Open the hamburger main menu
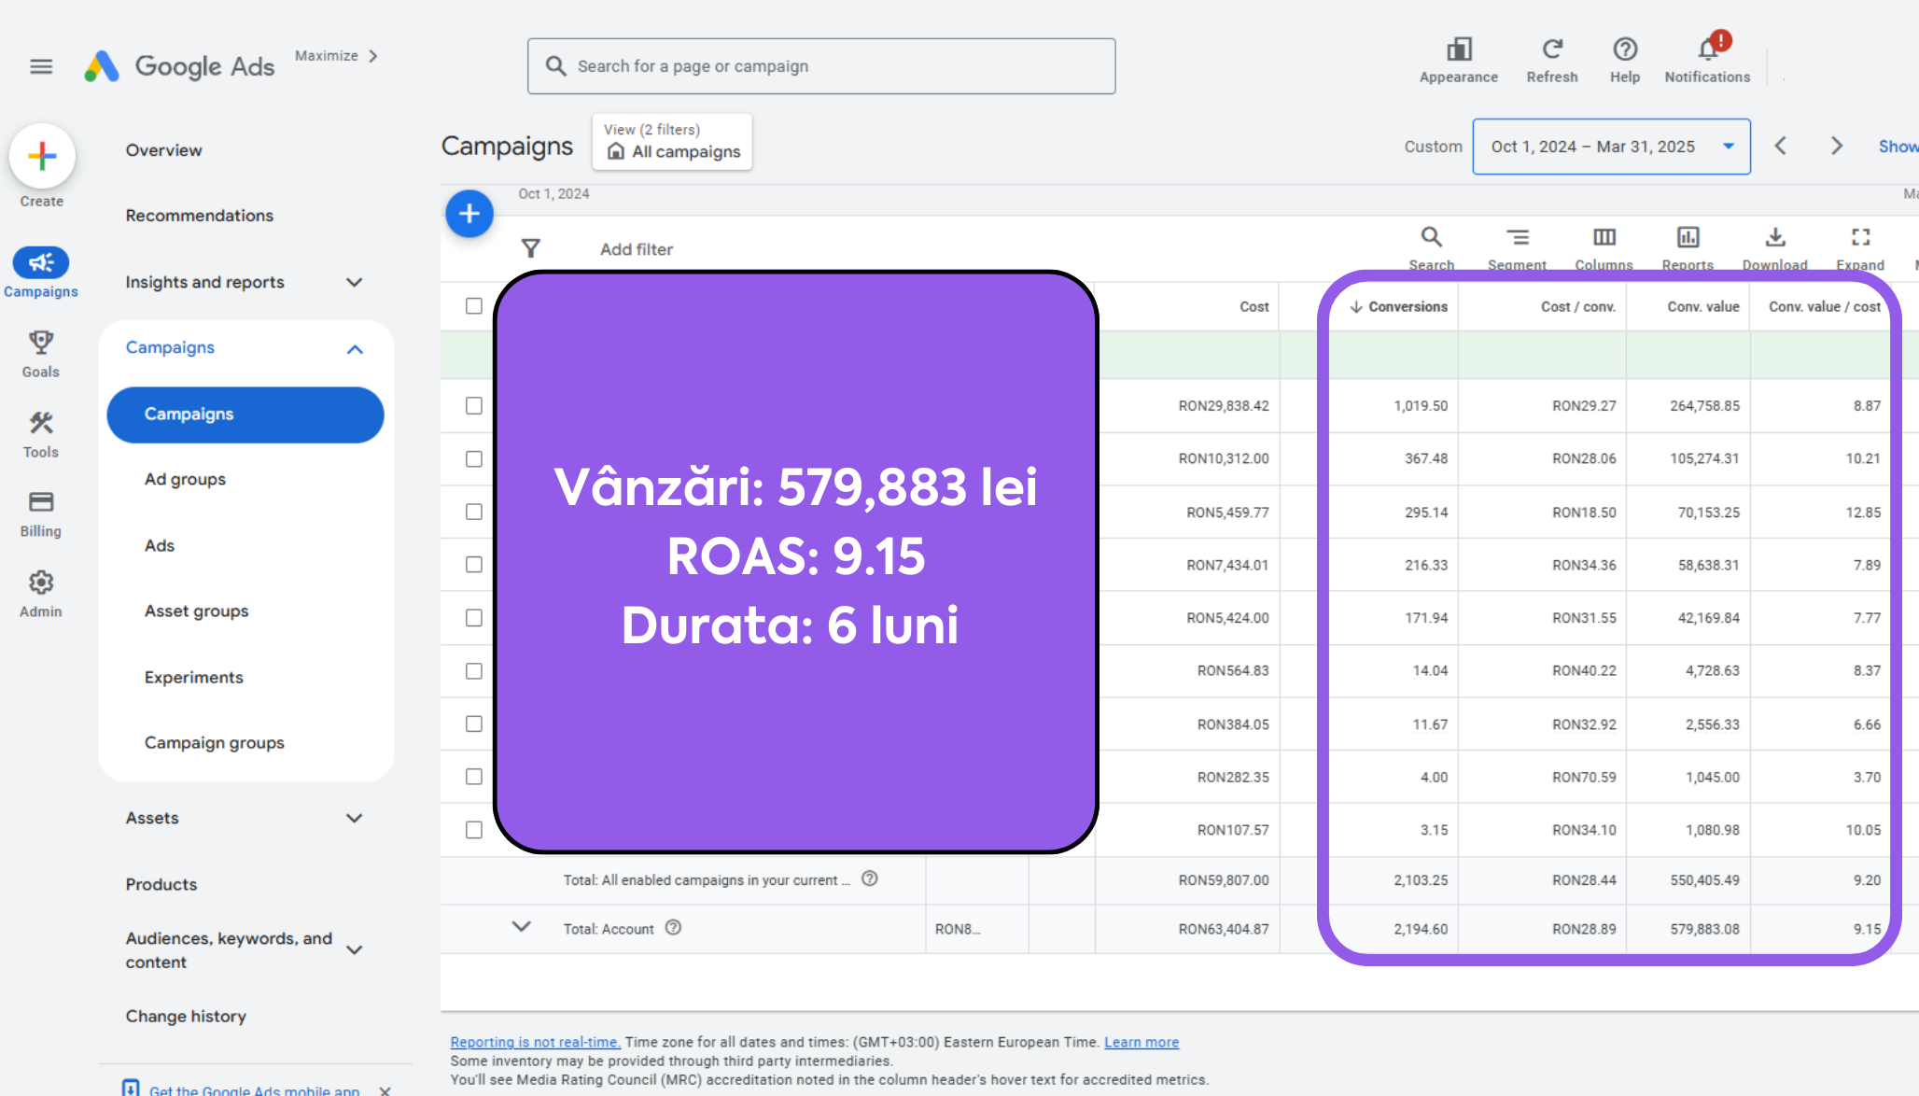Image resolution: width=1919 pixels, height=1096 pixels. pyautogui.click(x=41, y=66)
